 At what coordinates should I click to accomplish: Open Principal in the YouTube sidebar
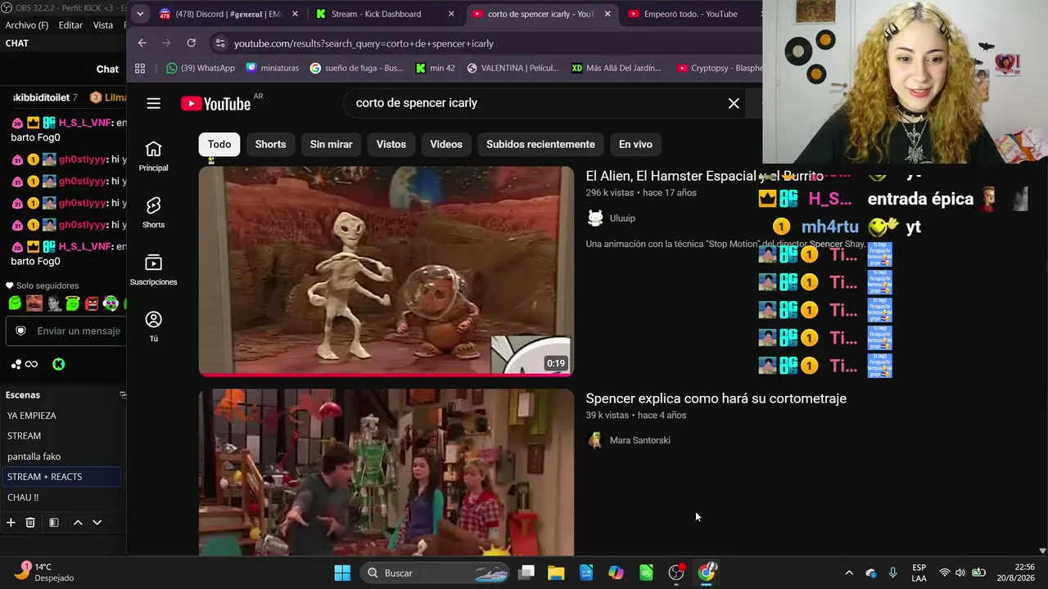tap(153, 156)
